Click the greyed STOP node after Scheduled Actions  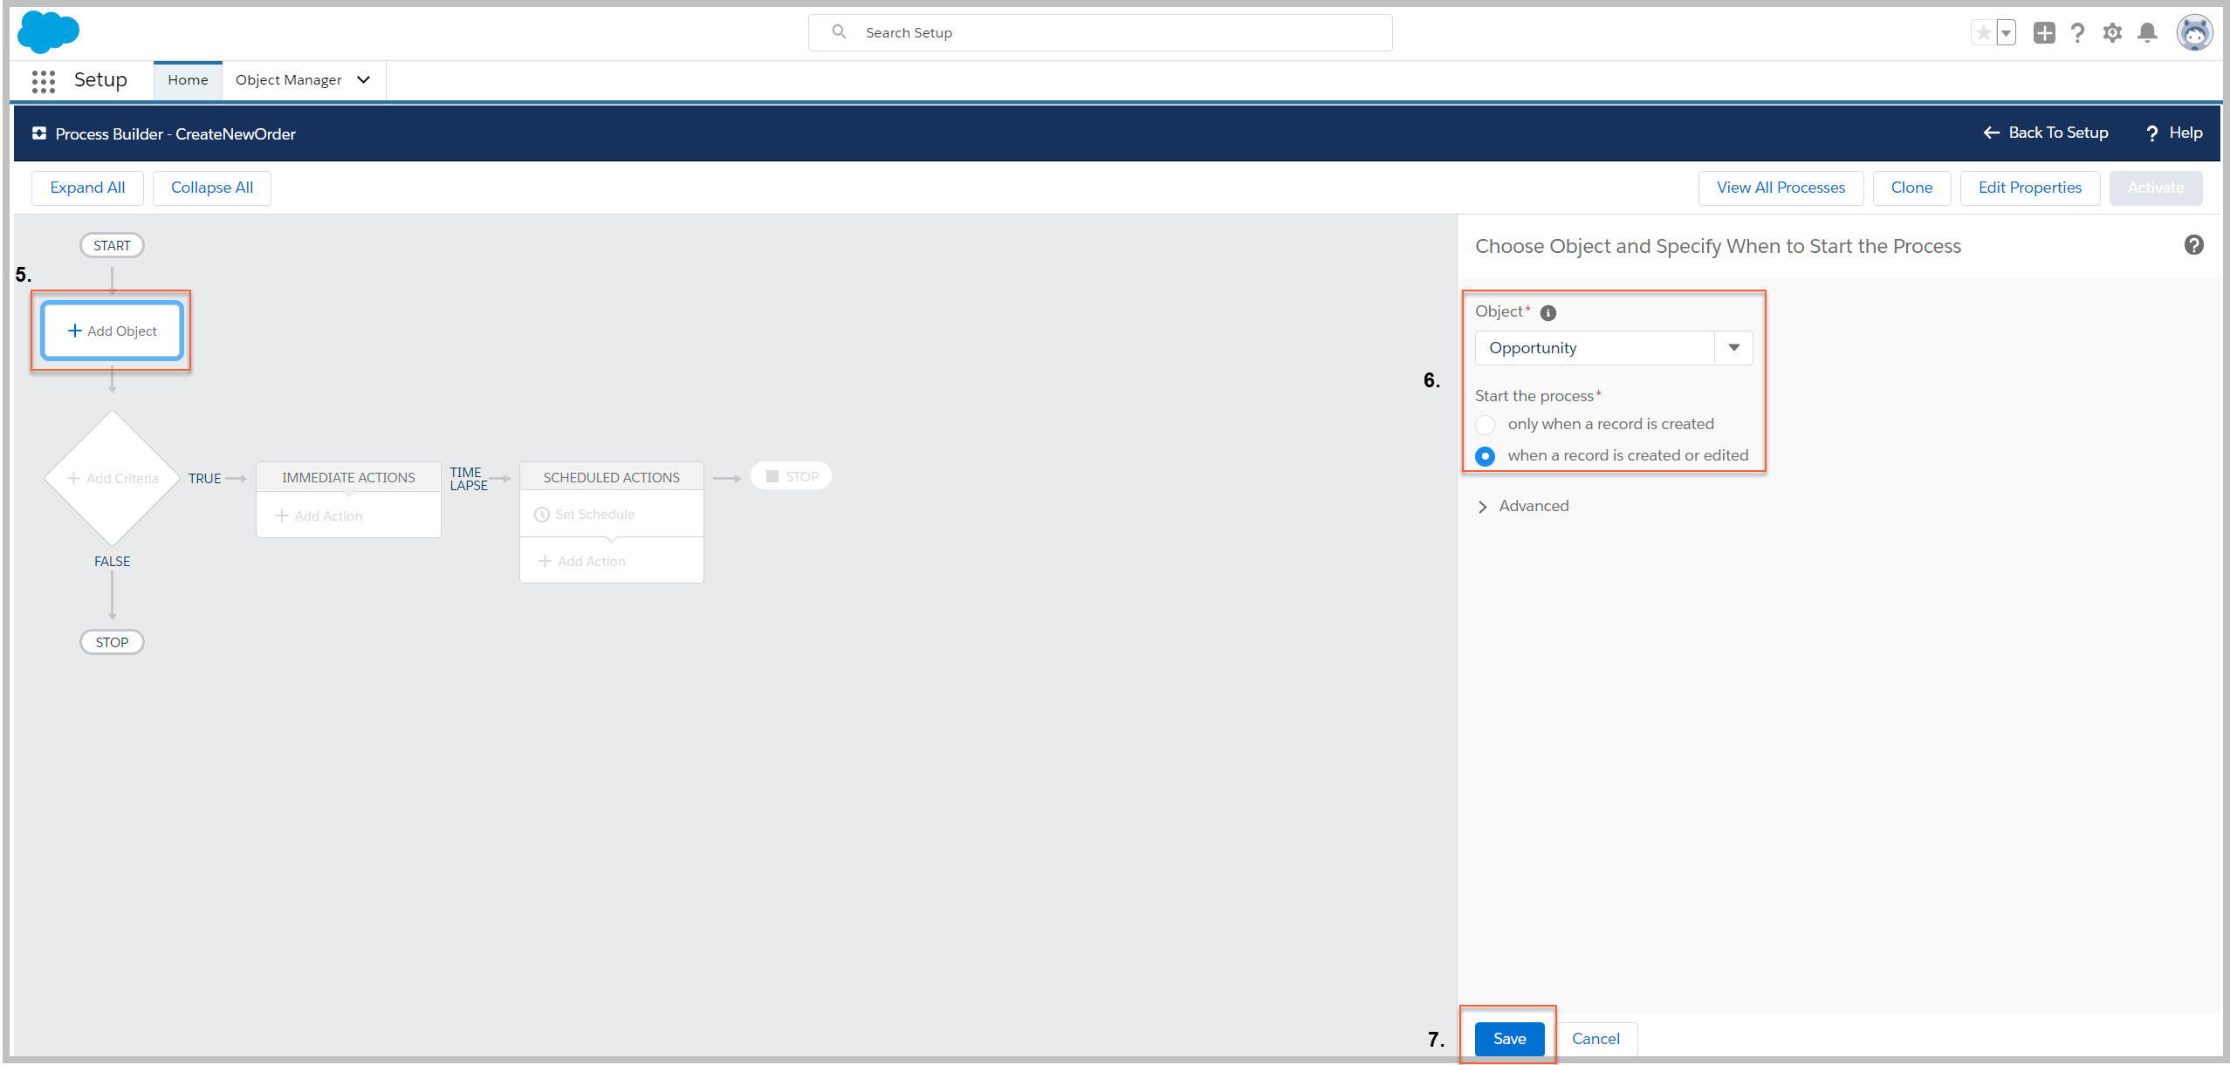pos(792,476)
